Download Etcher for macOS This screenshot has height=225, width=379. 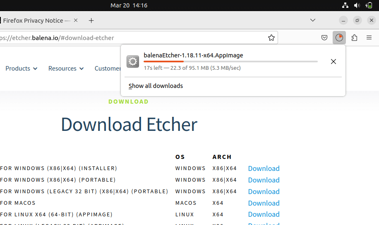(264, 203)
